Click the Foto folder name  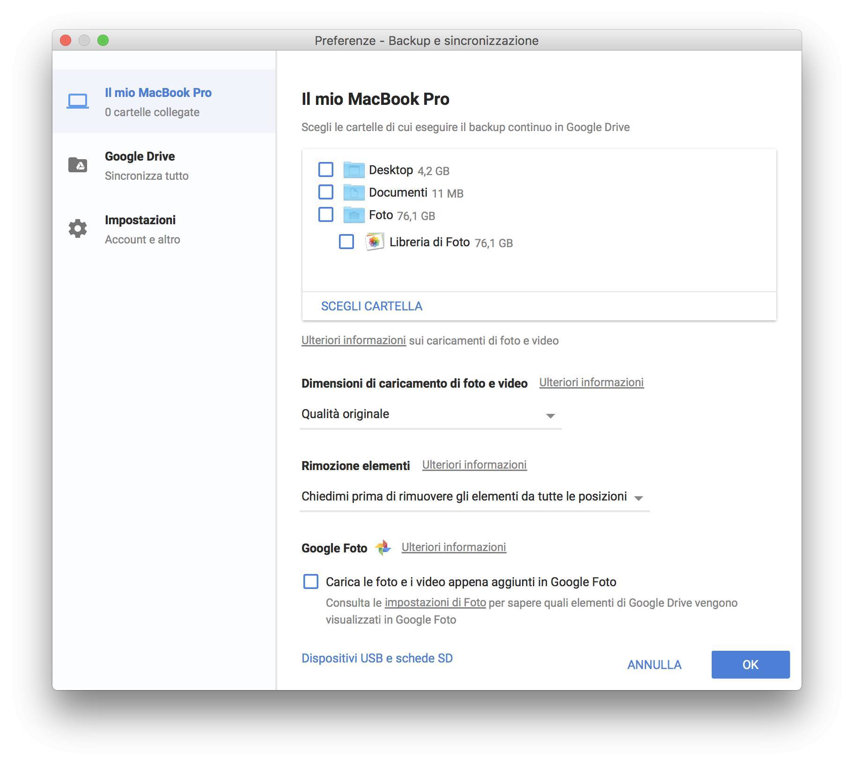click(x=381, y=215)
